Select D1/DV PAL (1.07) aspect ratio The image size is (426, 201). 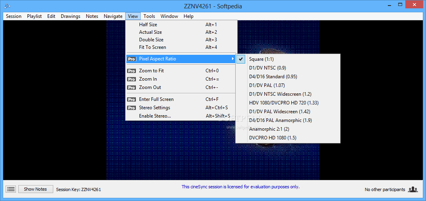pos(288,85)
